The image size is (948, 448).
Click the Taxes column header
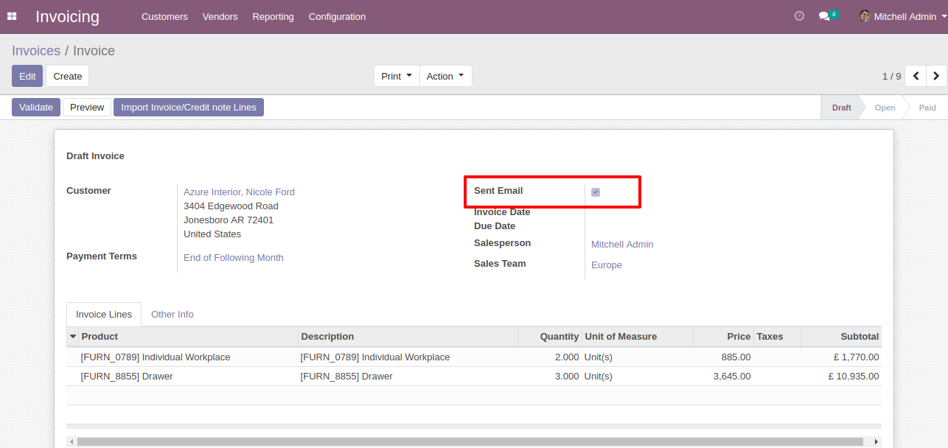coord(777,336)
